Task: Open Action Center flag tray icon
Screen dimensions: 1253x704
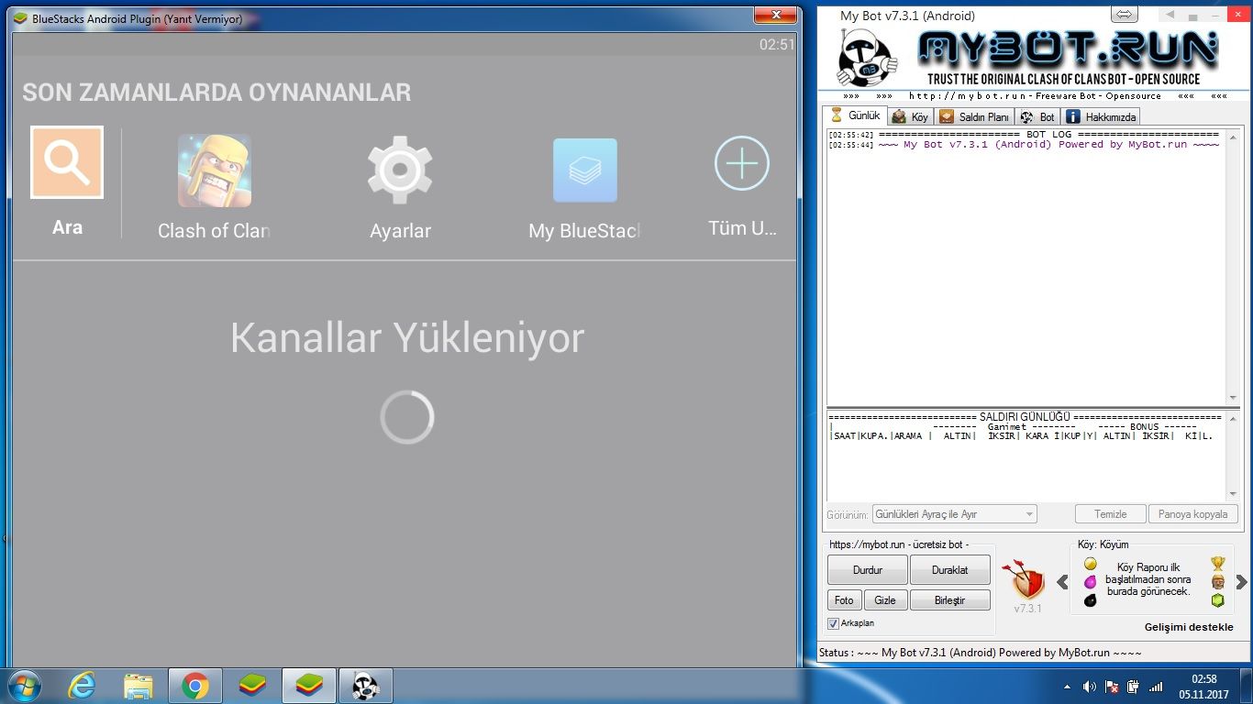Action: 1112,687
